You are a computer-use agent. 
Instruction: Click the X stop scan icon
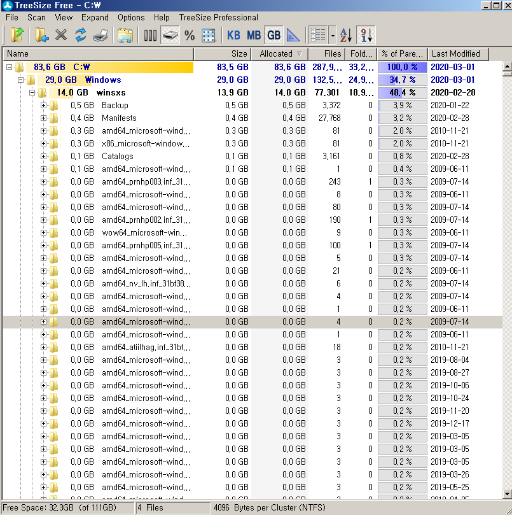[61, 35]
